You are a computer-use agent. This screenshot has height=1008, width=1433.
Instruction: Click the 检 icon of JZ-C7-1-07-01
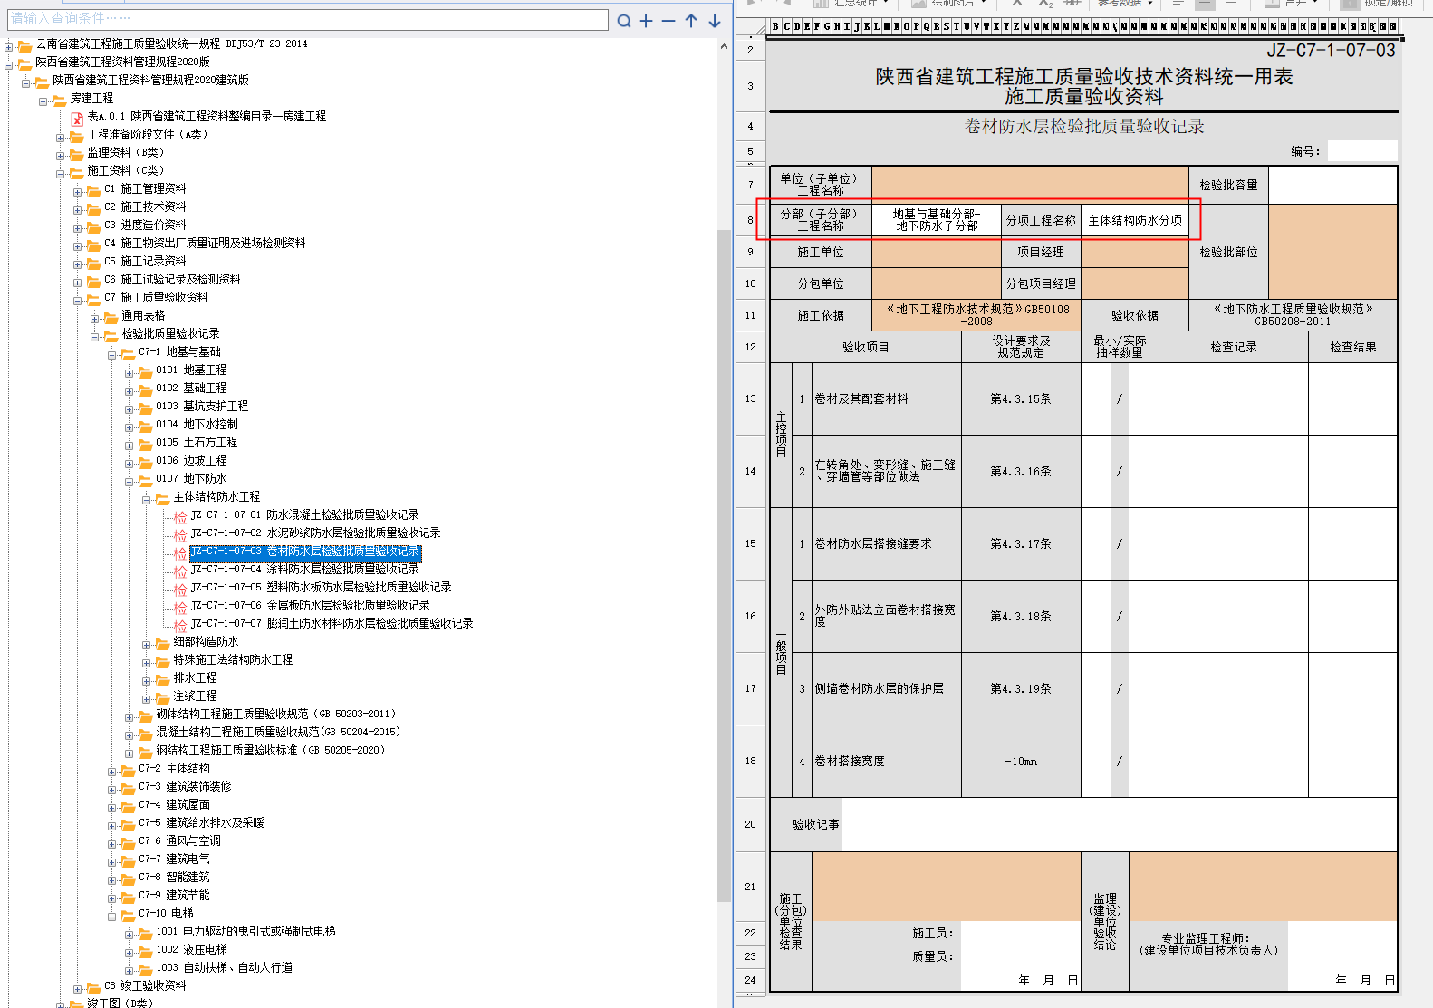coord(180,516)
